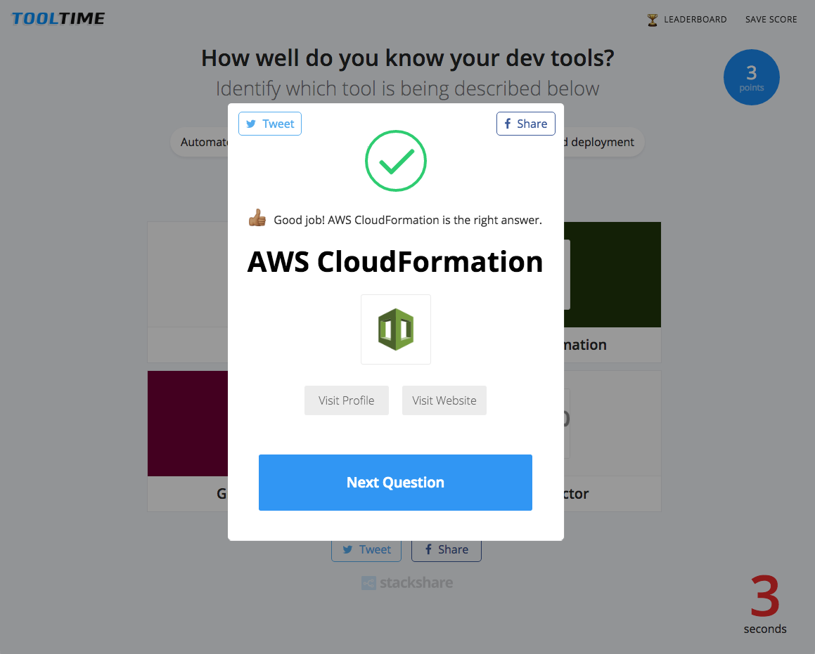The width and height of the screenshot is (815, 654).
Task: Click the AWS CloudFormation heading
Action: [x=395, y=261]
